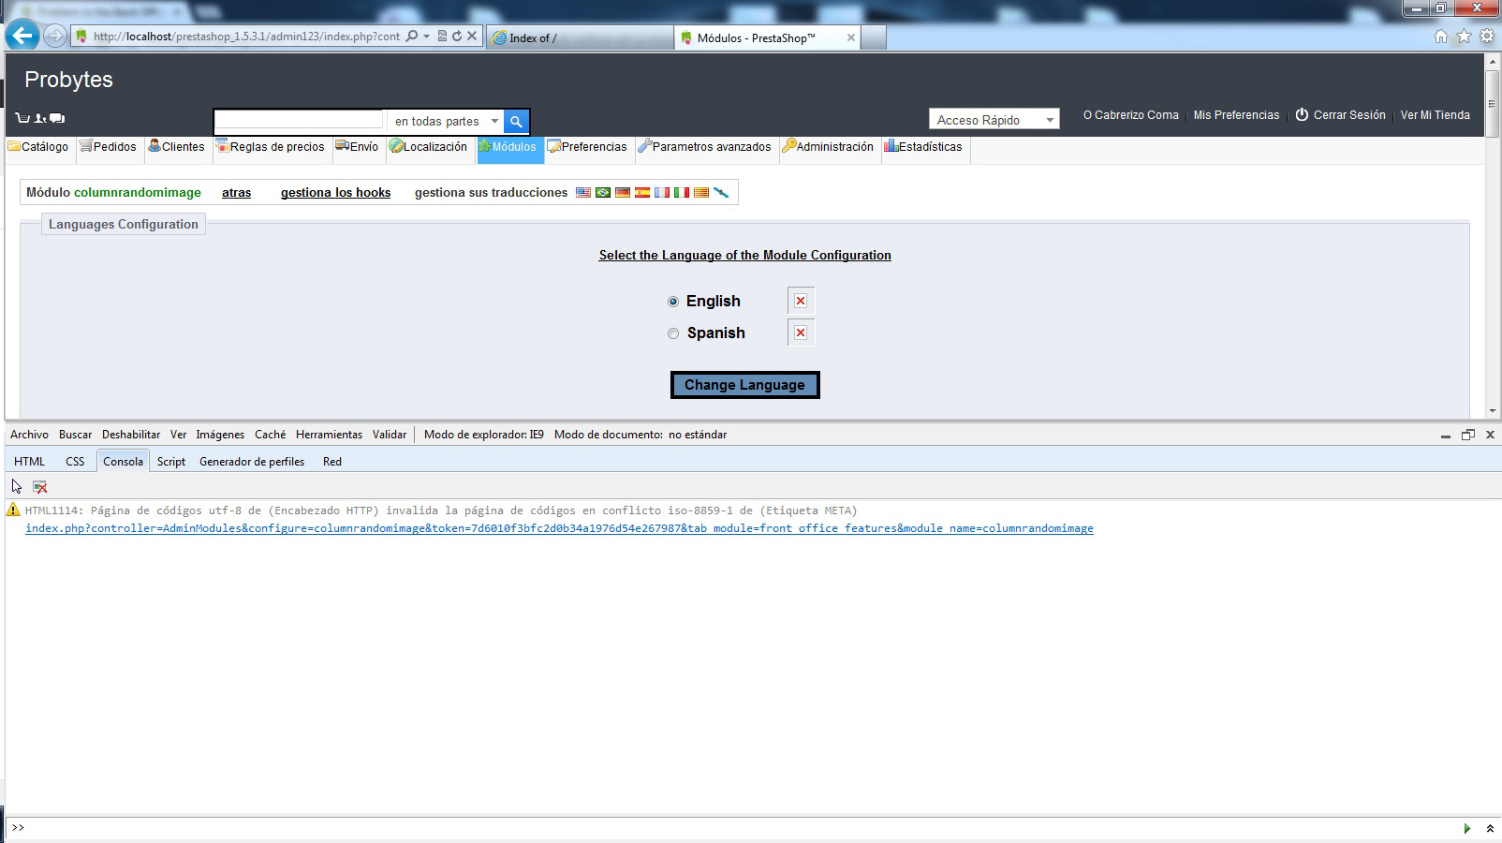Click the Modo de explorador: IE9 menu
Screen dimensions: 1502x843
[x=483, y=435]
